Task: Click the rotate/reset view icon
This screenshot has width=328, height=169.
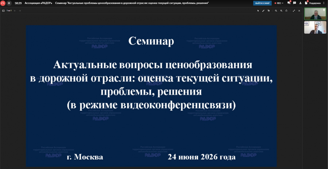Action: pyautogui.click(x=286, y=11)
